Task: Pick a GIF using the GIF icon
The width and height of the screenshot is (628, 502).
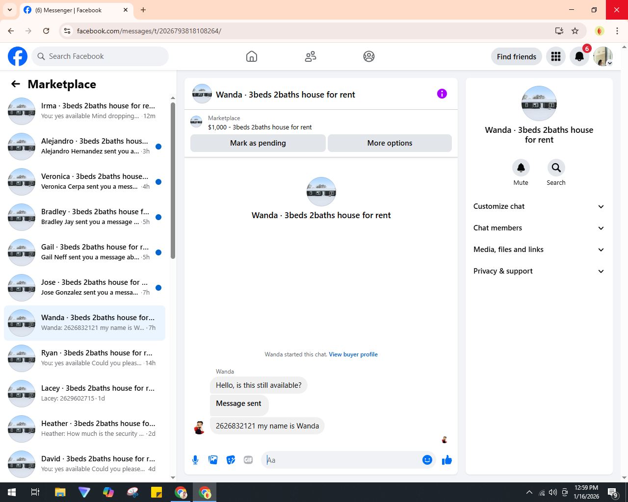Action: [x=248, y=460]
